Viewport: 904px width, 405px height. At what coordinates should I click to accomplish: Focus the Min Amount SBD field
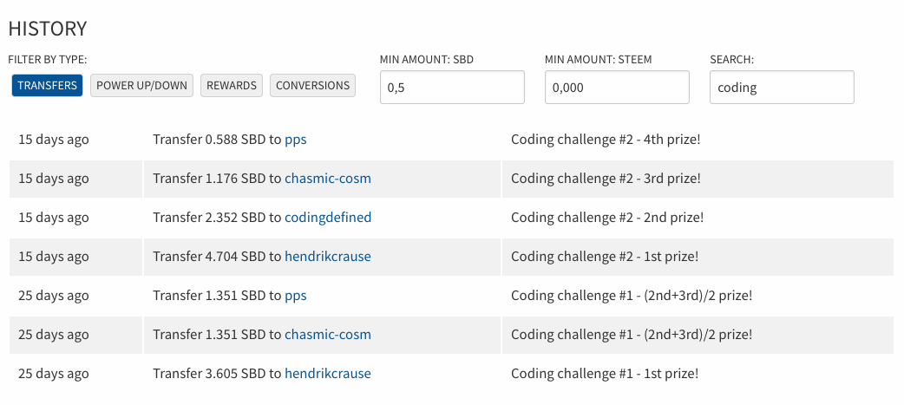click(452, 88)
